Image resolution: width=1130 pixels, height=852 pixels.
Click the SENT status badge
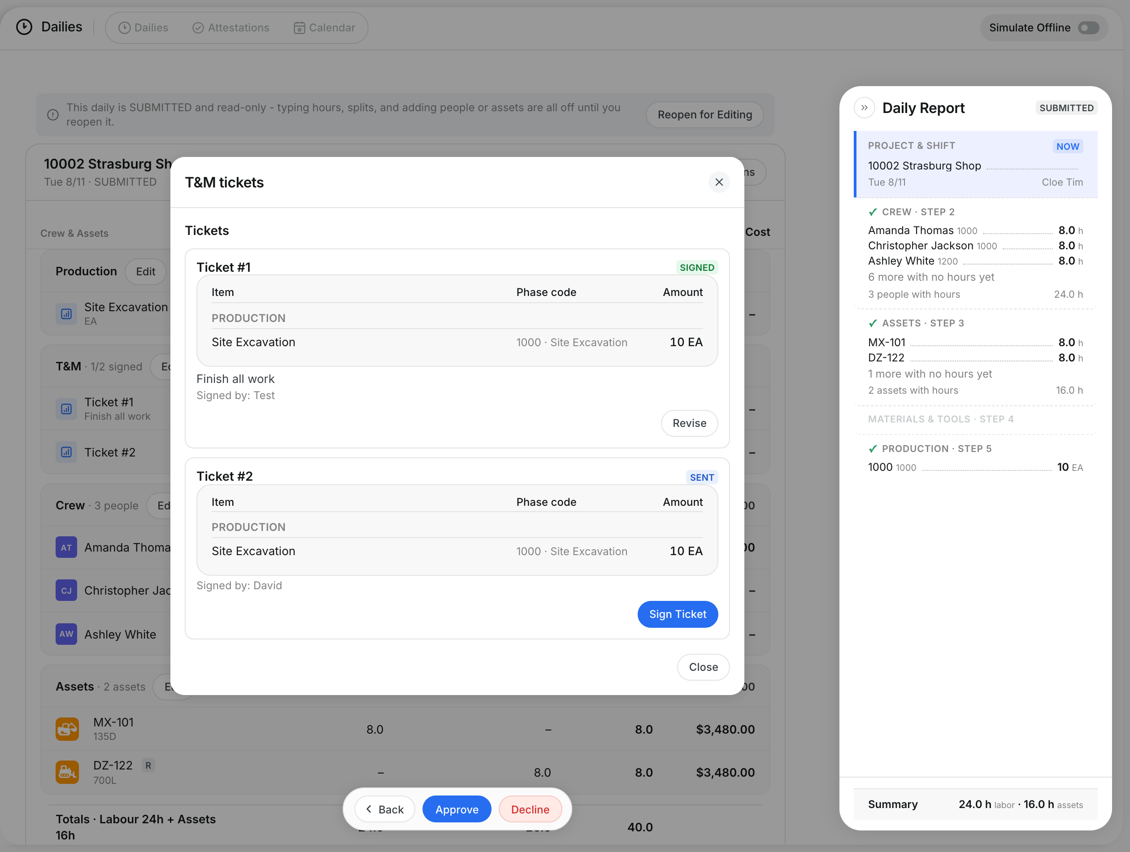[702, 478]
